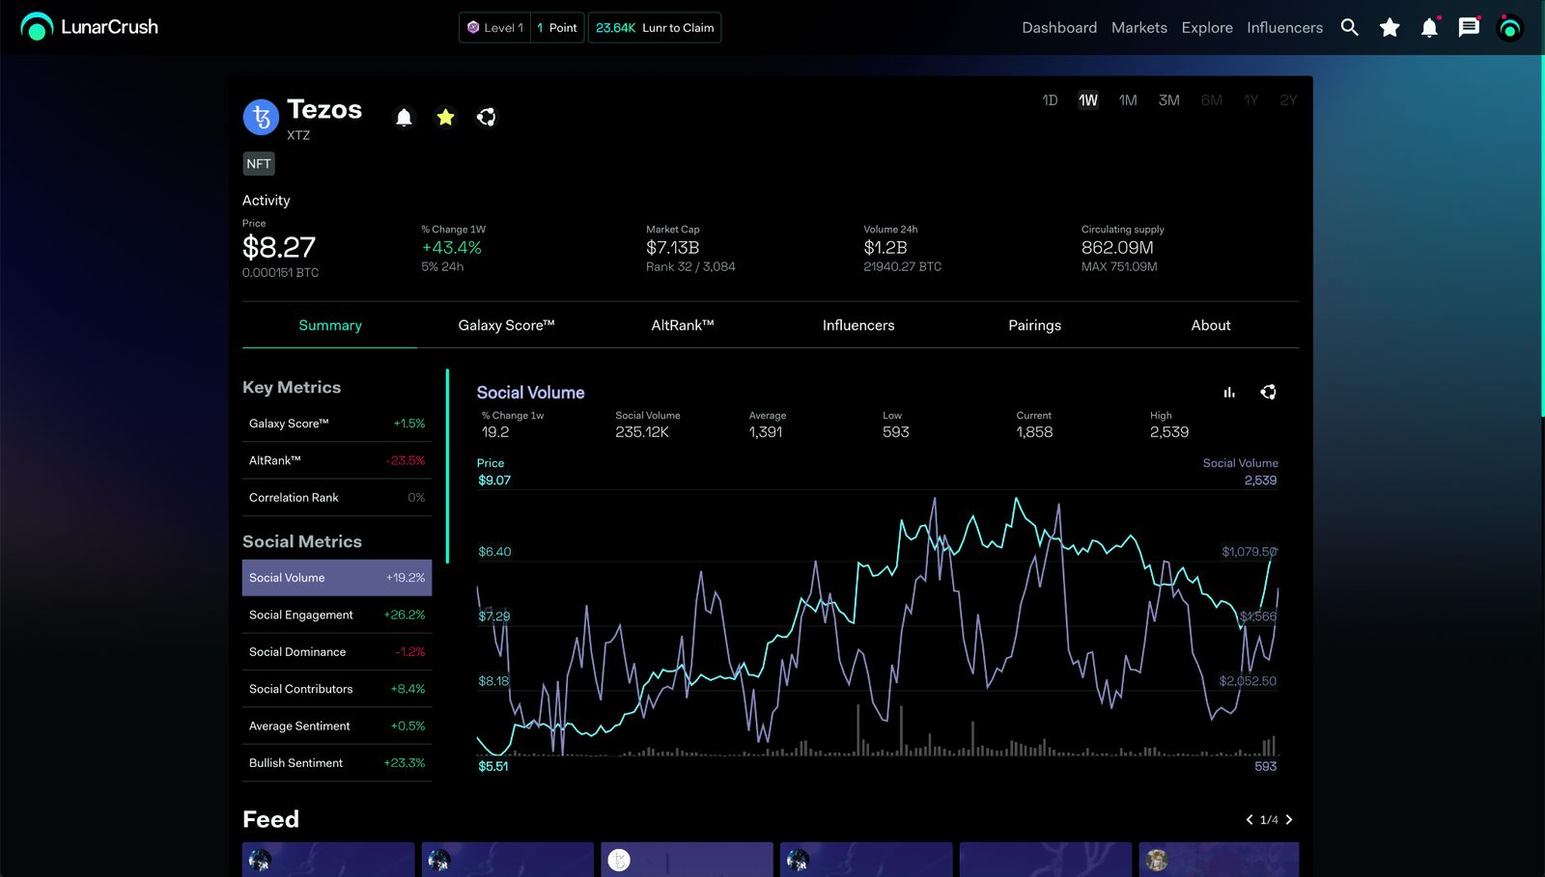Go to next feed page
Image resolution: width=1545 pixels, height=877 pixels.
(x=1289, y=820)
